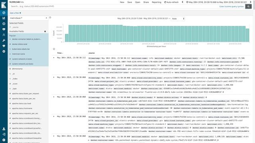Click the Open menu item

coord(137,2)
